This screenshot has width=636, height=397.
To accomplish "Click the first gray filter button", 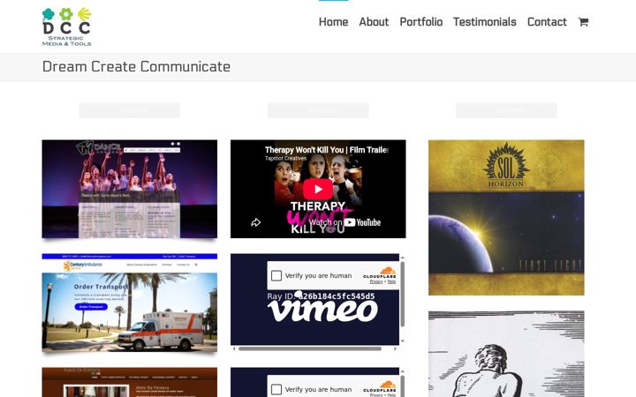I will click(x=129, y=110).
